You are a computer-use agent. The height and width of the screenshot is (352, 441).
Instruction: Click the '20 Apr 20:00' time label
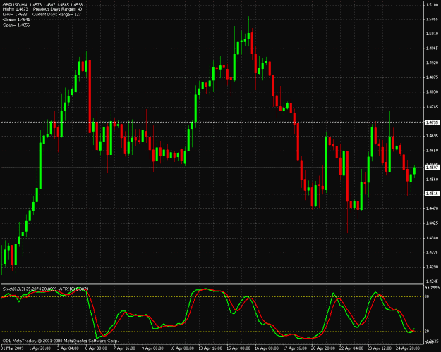pyautogui.click(x=323, y=348)
